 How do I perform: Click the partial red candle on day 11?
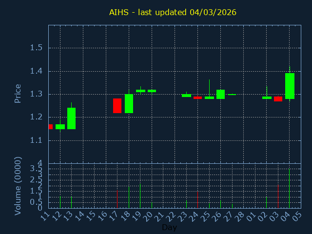click(x=51, y=127)
